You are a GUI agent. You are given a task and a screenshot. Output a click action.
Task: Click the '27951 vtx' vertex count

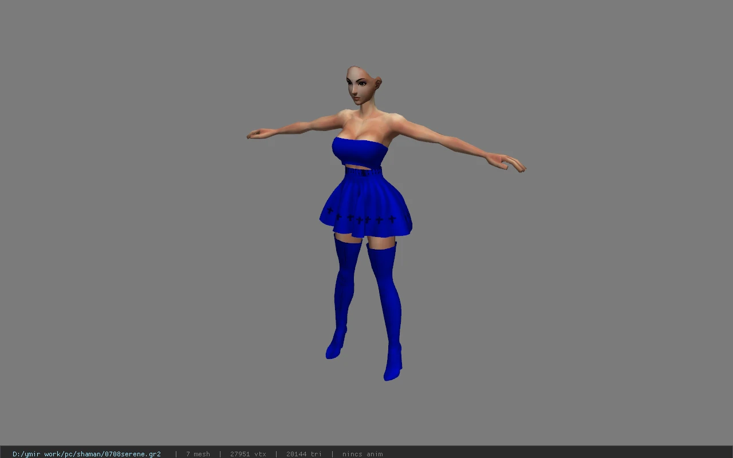248,454
